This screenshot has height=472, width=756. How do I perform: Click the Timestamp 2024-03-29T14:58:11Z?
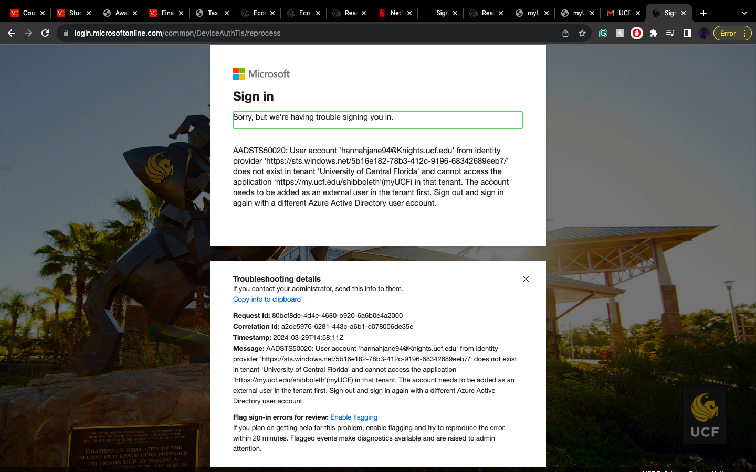point(308,338)
